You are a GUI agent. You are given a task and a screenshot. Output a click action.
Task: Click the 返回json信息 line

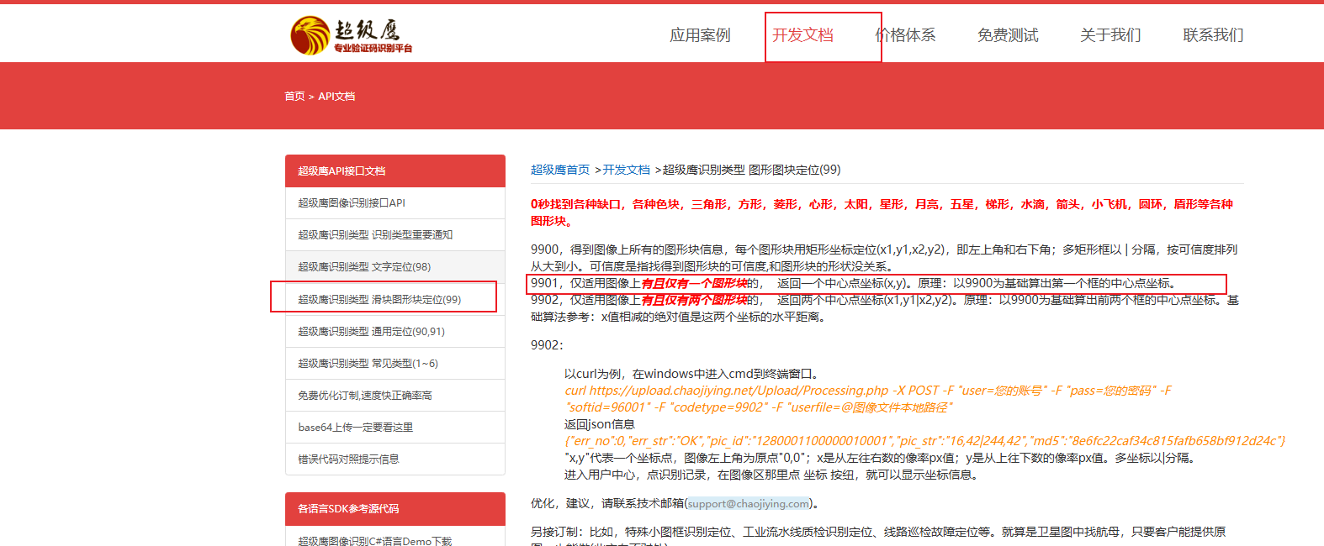tap(600, 424)
